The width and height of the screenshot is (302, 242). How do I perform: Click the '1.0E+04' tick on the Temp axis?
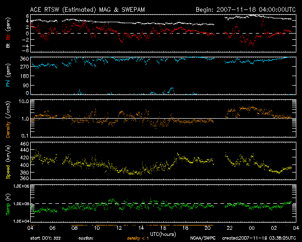click(21, 221)
